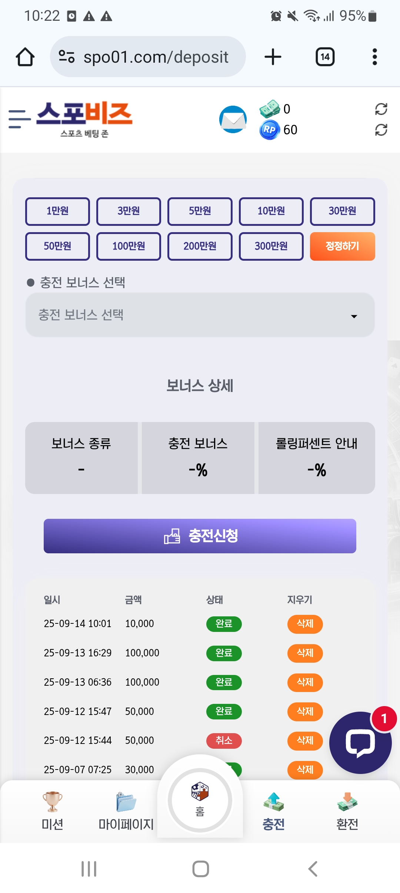This screenshot has width=400, height=893.
Task: Tap the center 홈 button
Action: [x=200, y=800]
